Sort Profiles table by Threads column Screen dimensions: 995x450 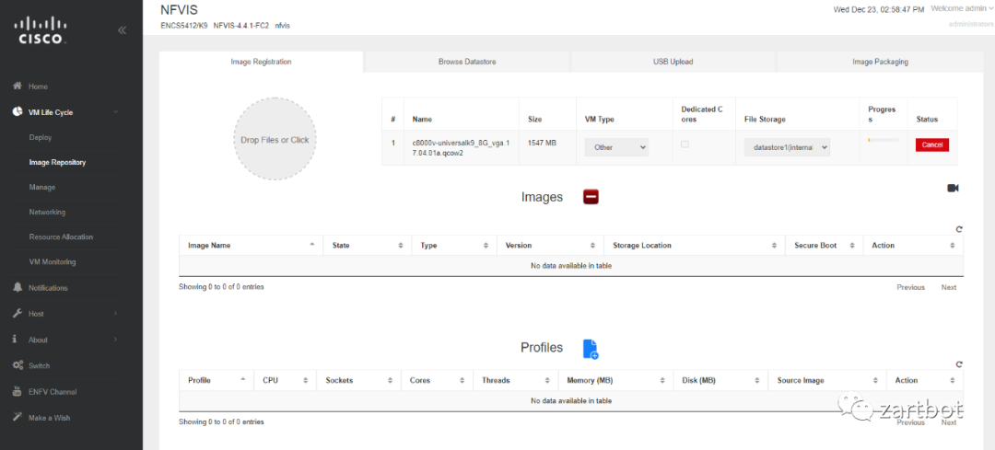coord(516,380)
